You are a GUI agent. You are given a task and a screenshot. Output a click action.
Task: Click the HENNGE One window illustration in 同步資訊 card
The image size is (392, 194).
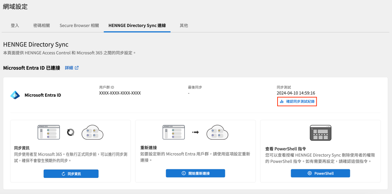coord(49,132)
